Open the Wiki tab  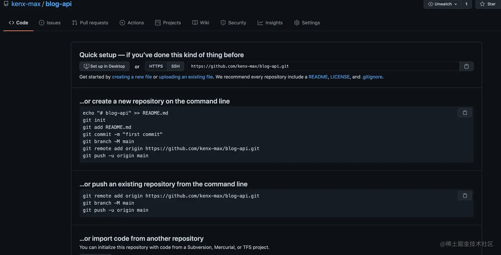tap(201, 23)
